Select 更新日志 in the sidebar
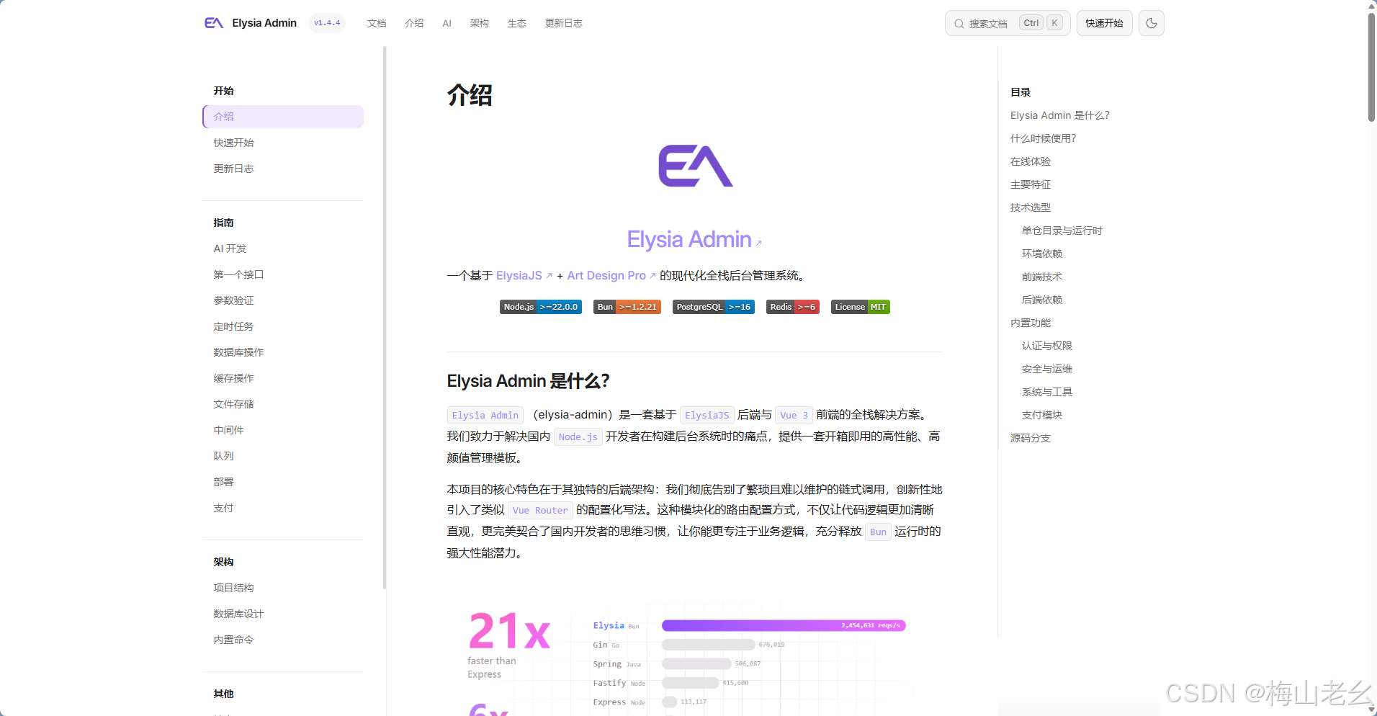This screenshot has width=1377, height=716. point(233,169)
